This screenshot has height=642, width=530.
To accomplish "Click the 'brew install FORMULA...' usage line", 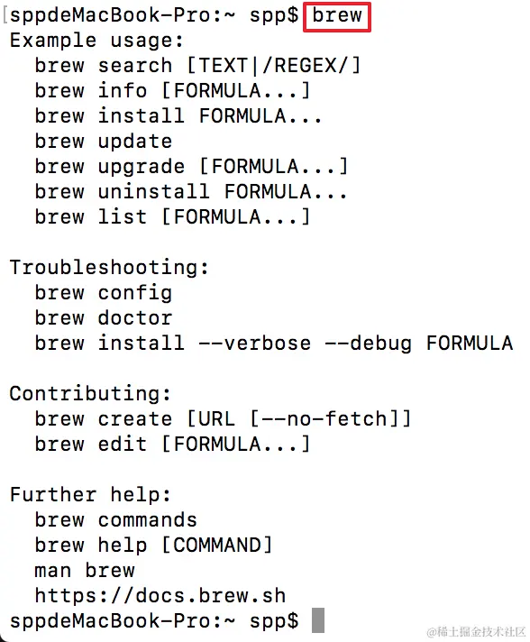I will pos(178,116).
